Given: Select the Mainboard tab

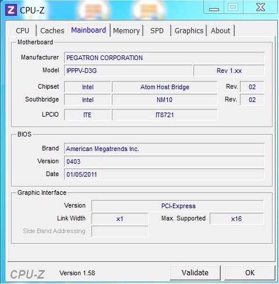Looking at the screenshot, I should 89,30.
